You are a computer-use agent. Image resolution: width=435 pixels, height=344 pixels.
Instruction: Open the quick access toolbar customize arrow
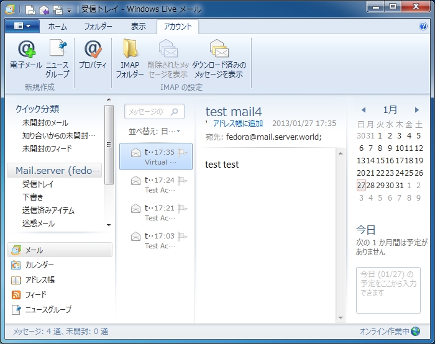[x=70, y=11]
